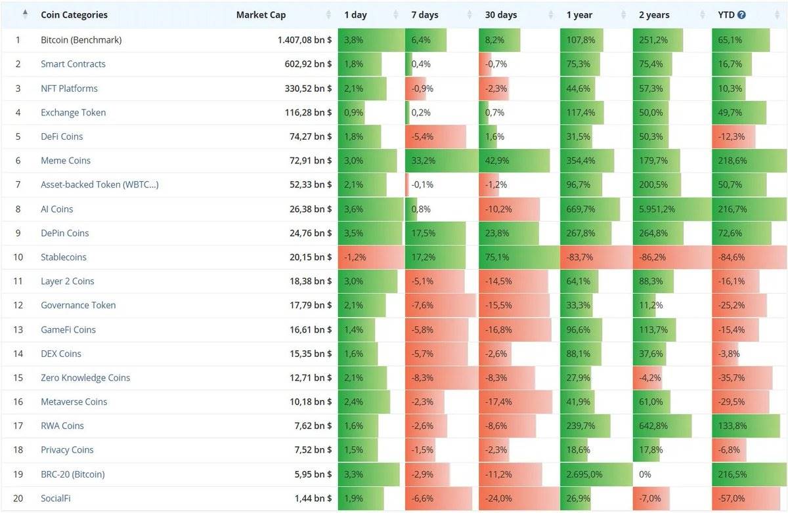Screen dimensions: 788x513
Task: Open the AI Coins category link
Action: 56,209
